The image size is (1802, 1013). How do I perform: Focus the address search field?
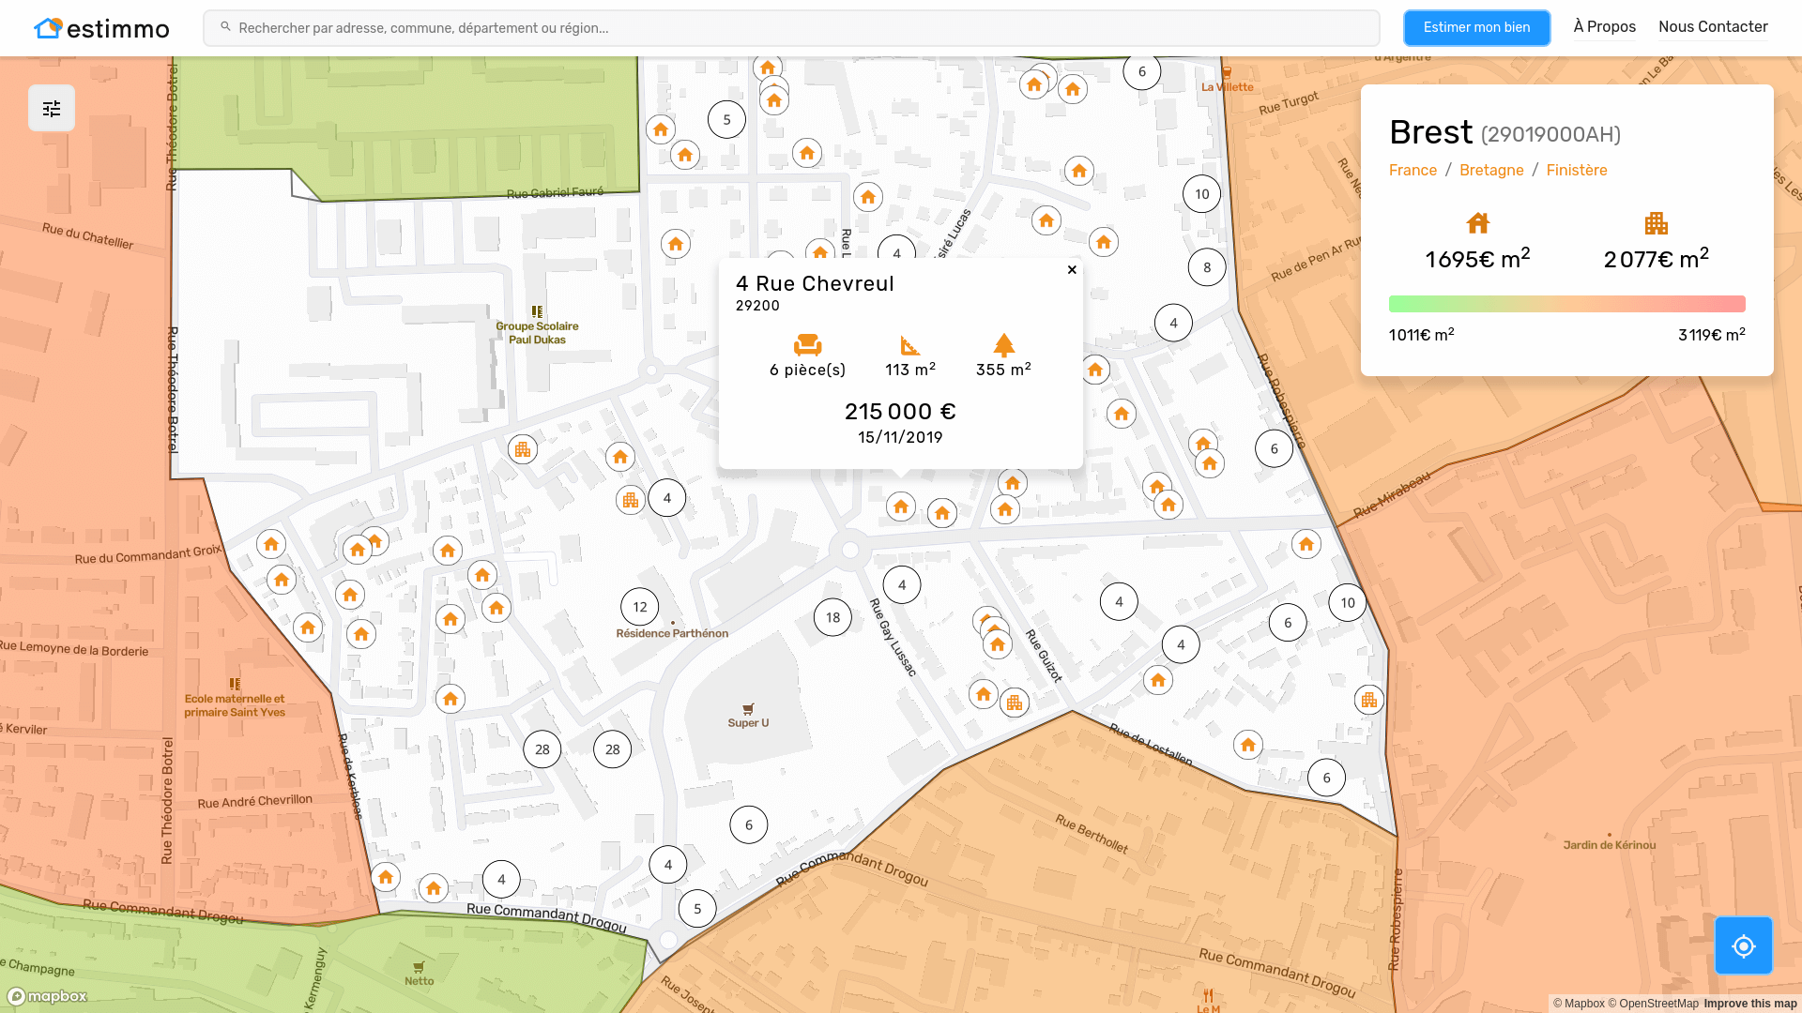pos(791,28)
